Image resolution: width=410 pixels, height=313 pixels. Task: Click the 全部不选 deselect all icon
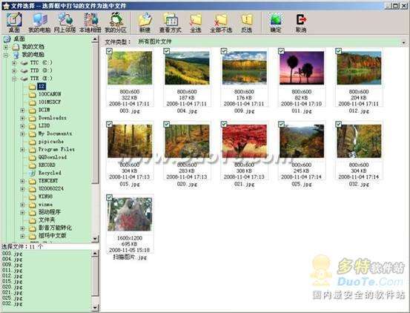click(x=221, y=23)
